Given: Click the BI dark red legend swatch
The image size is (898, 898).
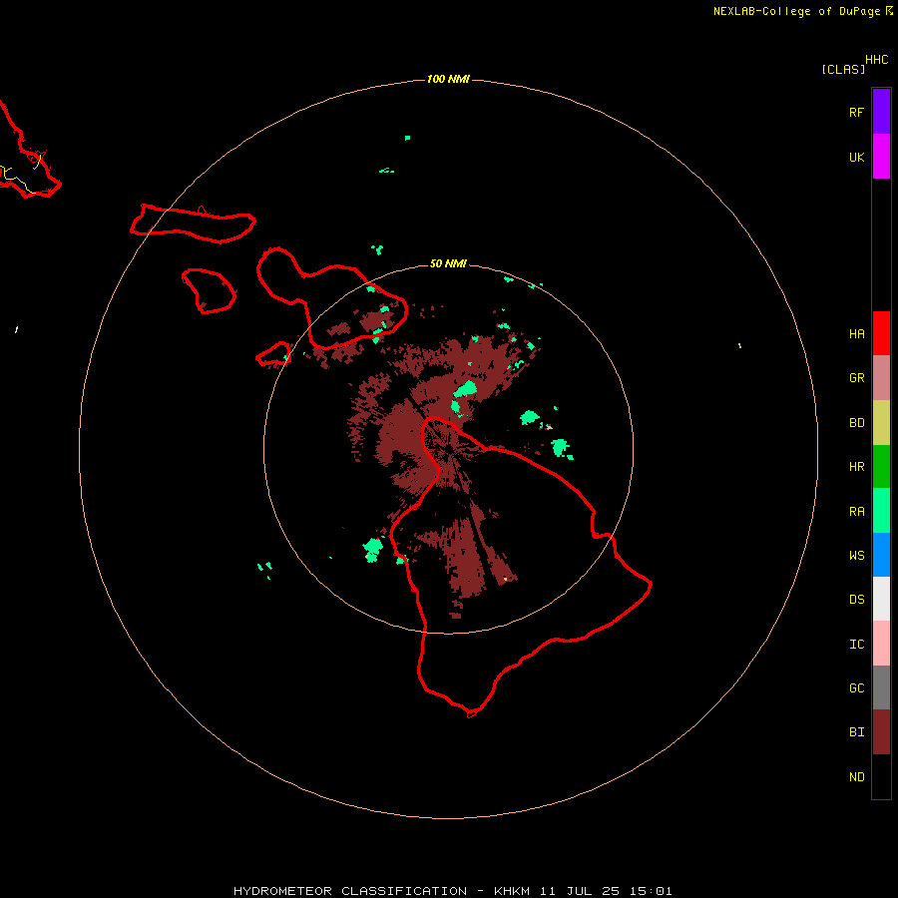Looking at the screenshot, I should pos(881,732).
